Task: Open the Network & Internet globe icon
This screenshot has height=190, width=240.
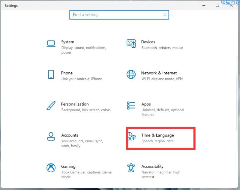Action: click(131, 74)
